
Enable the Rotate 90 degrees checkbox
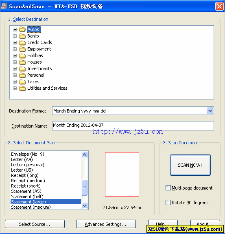coord(168,203)
